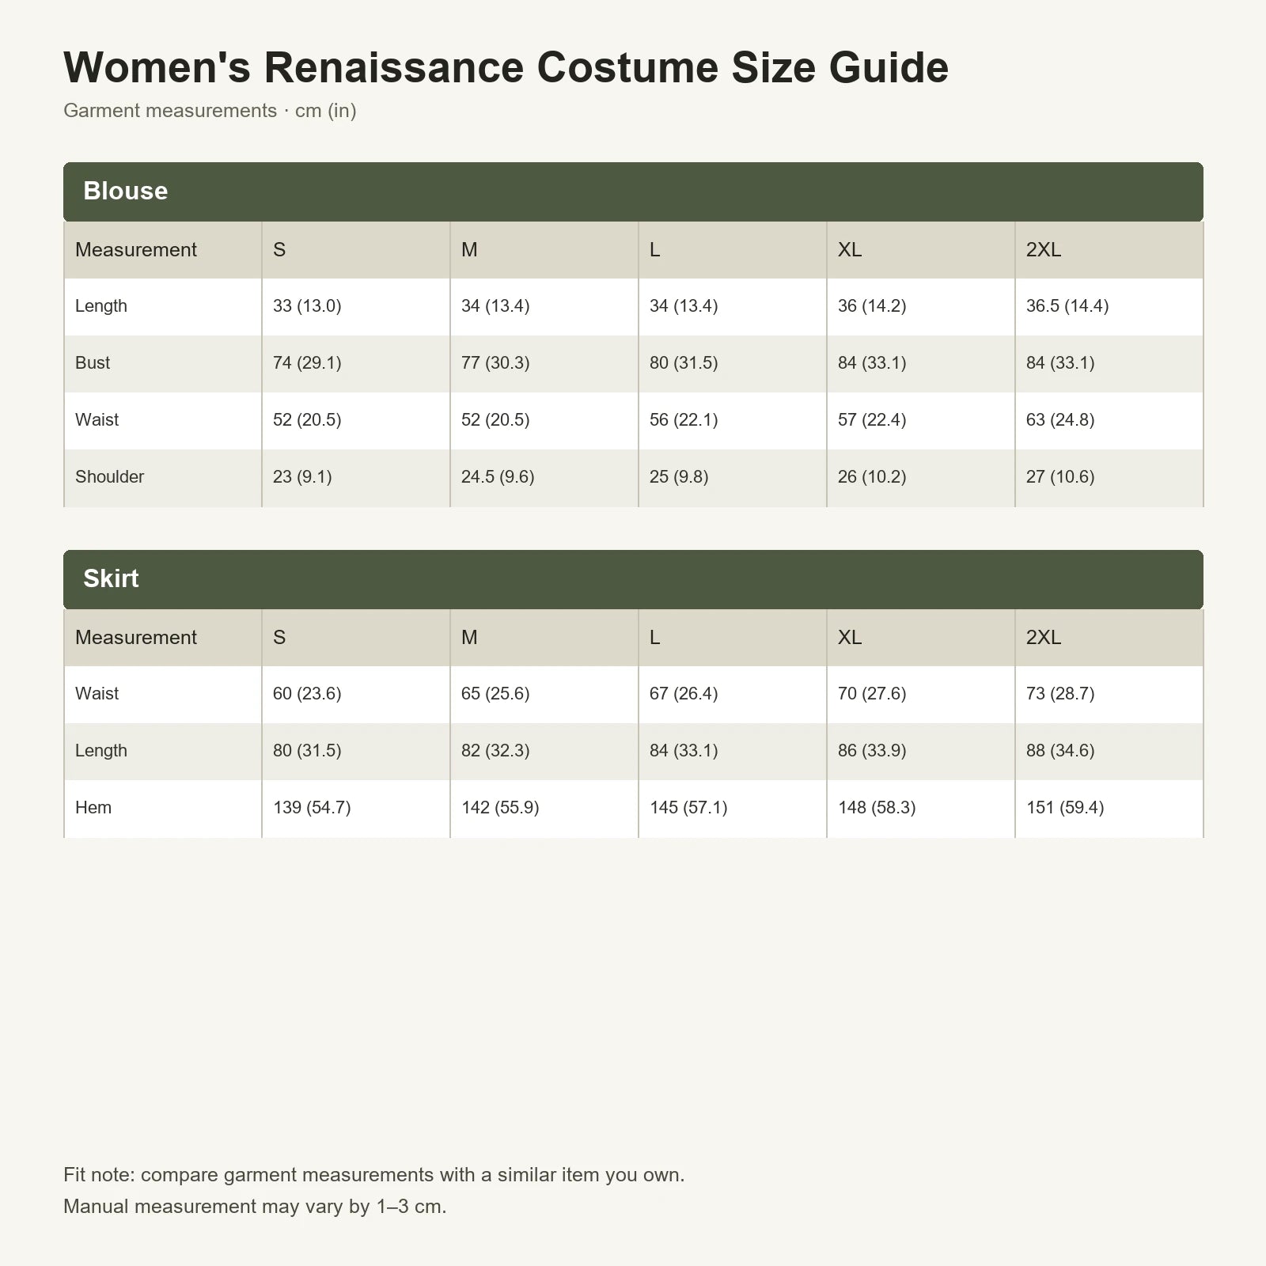
Task: Click Skirt Waist XL value 70 (27.6)
Action: point(872,694)
